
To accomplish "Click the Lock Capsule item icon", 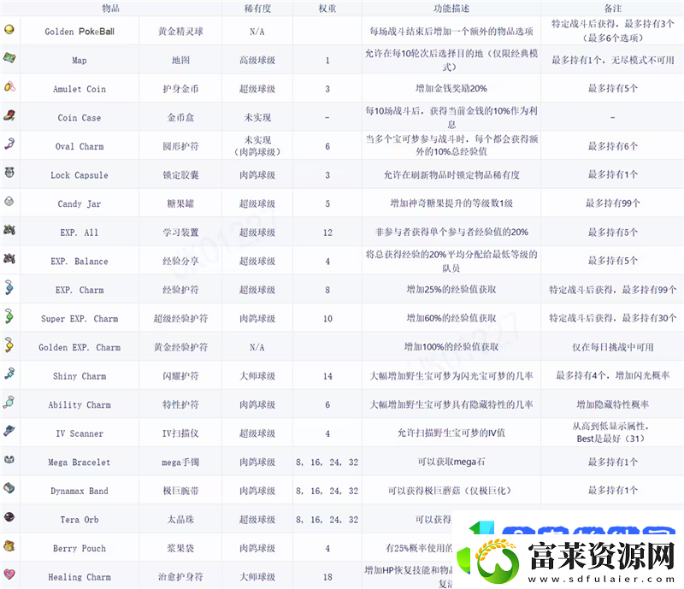I will click(x=9, y=172).
